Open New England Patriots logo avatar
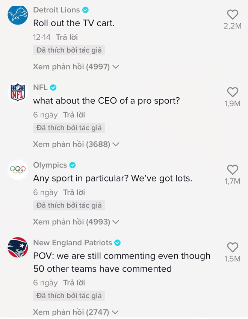Screen dimensions: 248x319 [18, 247]
